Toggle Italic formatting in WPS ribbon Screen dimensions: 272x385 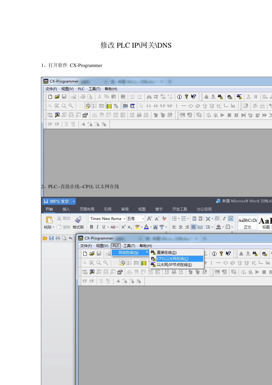click(x=97, y=227)
